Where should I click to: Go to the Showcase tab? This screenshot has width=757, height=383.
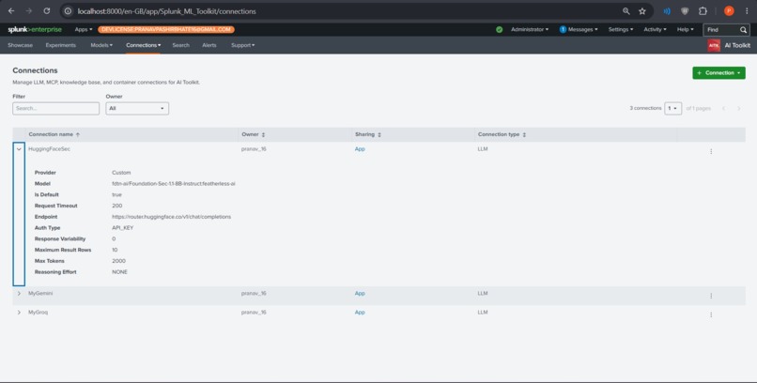point(21,45)
